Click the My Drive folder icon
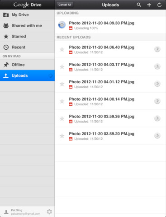The height and width of the screenshot is (217, 166). pos(6,15)
